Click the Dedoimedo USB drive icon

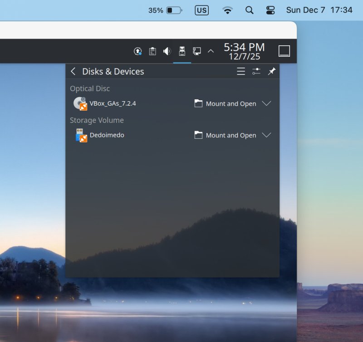pyautogui.click(x=81, y=135)
